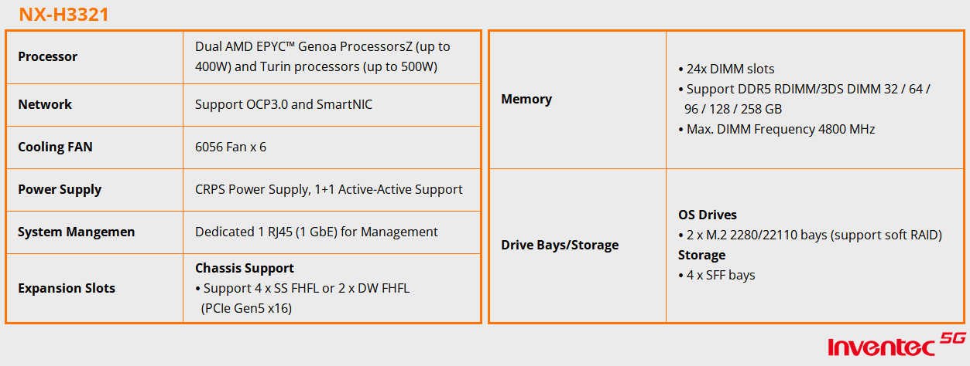Click the Chassis Support heading
Screen dimensions: 970x366
tap(245, 268)
